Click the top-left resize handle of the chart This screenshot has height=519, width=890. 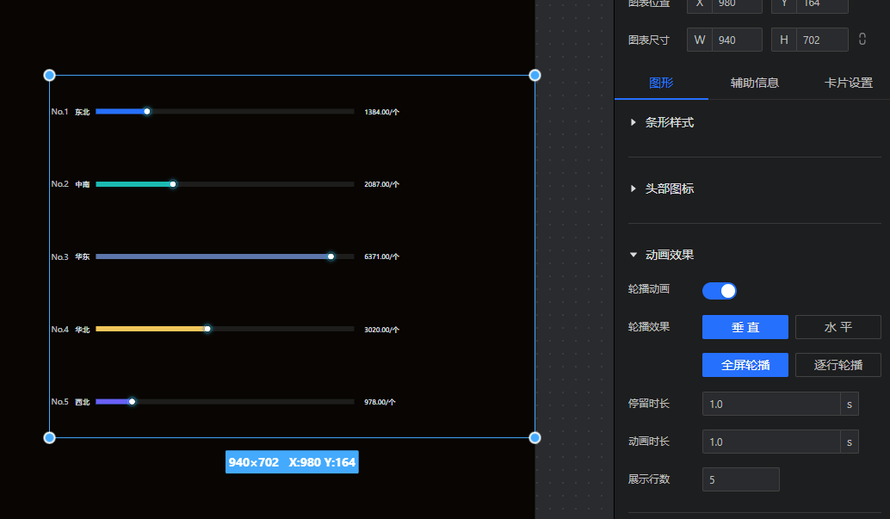[49, 76]
